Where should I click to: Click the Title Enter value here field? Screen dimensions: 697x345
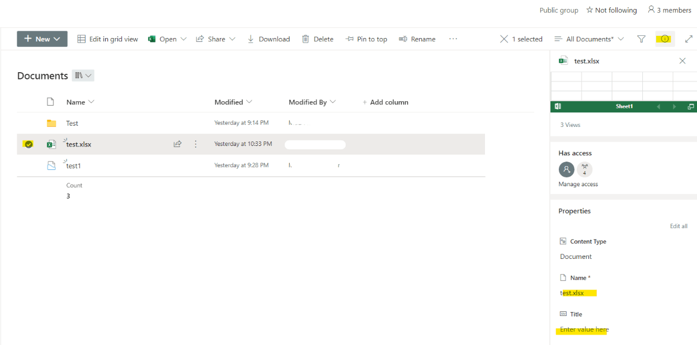[x=585, y=330]
